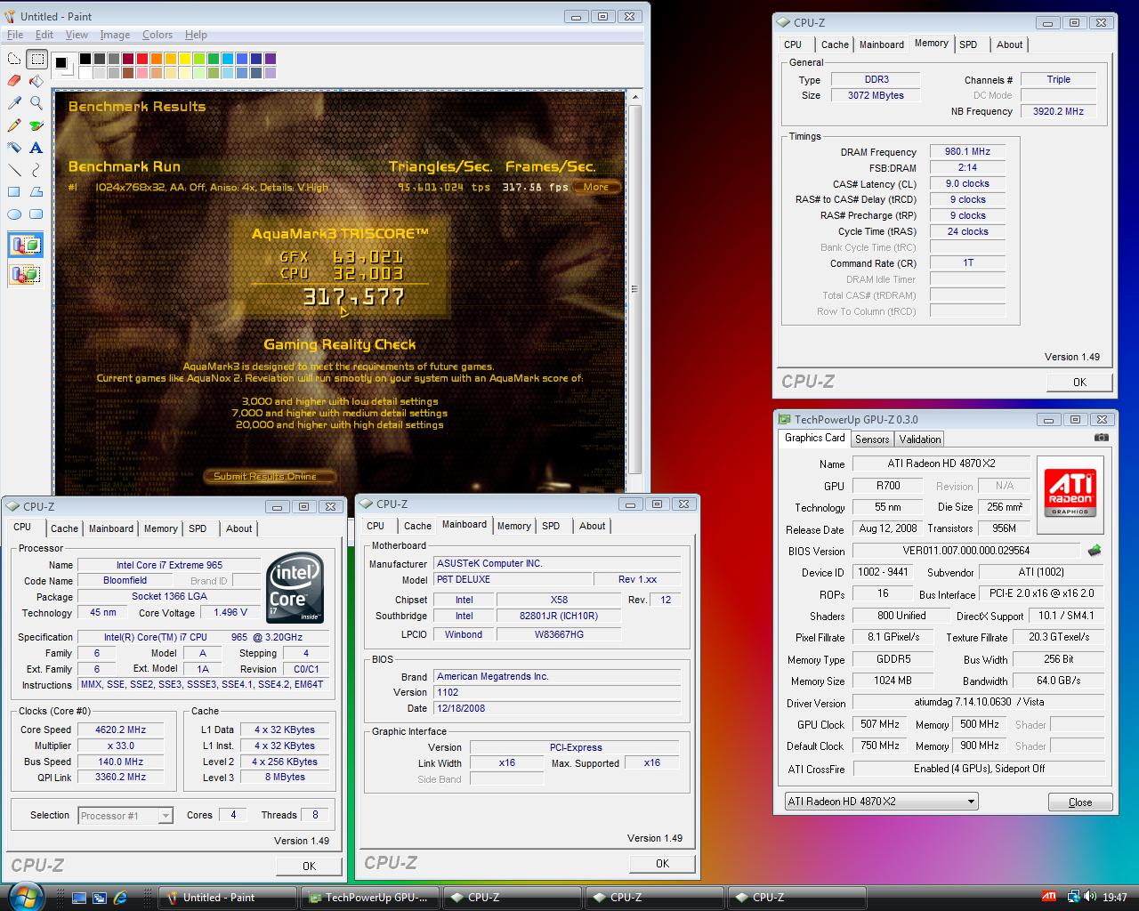
Task: Open the Windows Start orb
Action: coord(25,895)
